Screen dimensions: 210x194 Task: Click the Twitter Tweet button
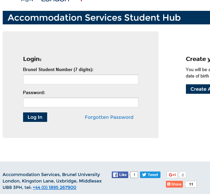click(x=150, y=175)
